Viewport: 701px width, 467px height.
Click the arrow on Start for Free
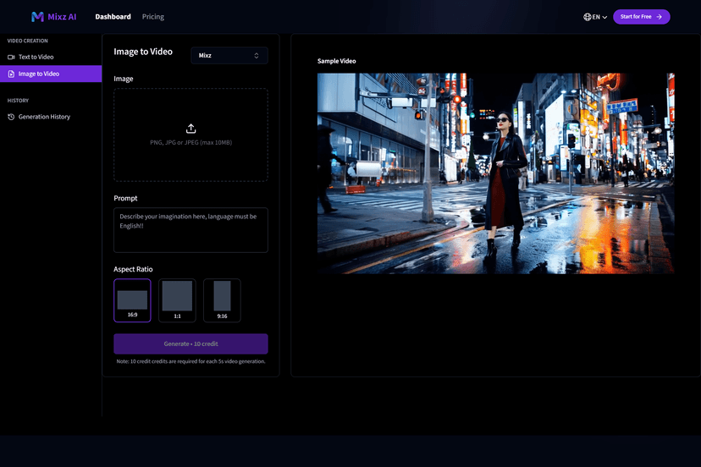pos(660,17)
